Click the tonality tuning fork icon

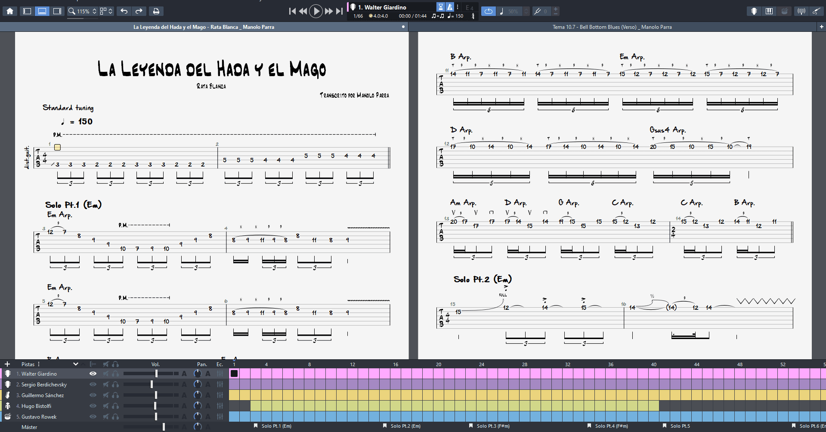pyautogui.click(x=537, y=11)
